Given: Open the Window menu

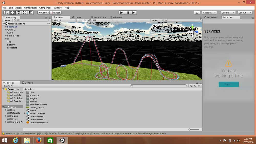Looking at the screenshot, I should (58, 8).
